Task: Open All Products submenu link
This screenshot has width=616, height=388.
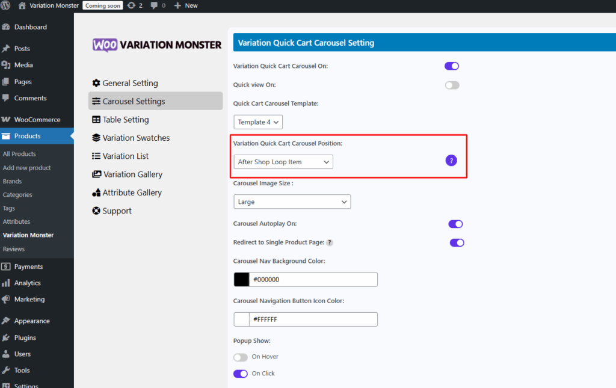Action: tap(19, 154)
